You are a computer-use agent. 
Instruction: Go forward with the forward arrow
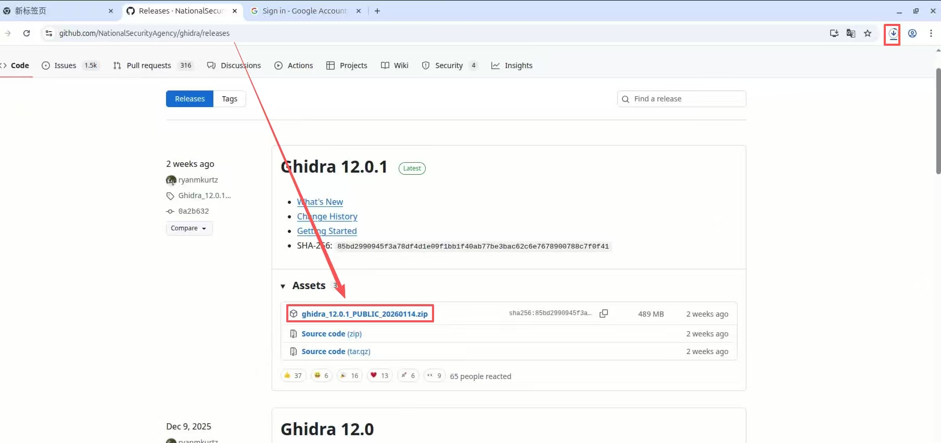click(x=8, y=33)
